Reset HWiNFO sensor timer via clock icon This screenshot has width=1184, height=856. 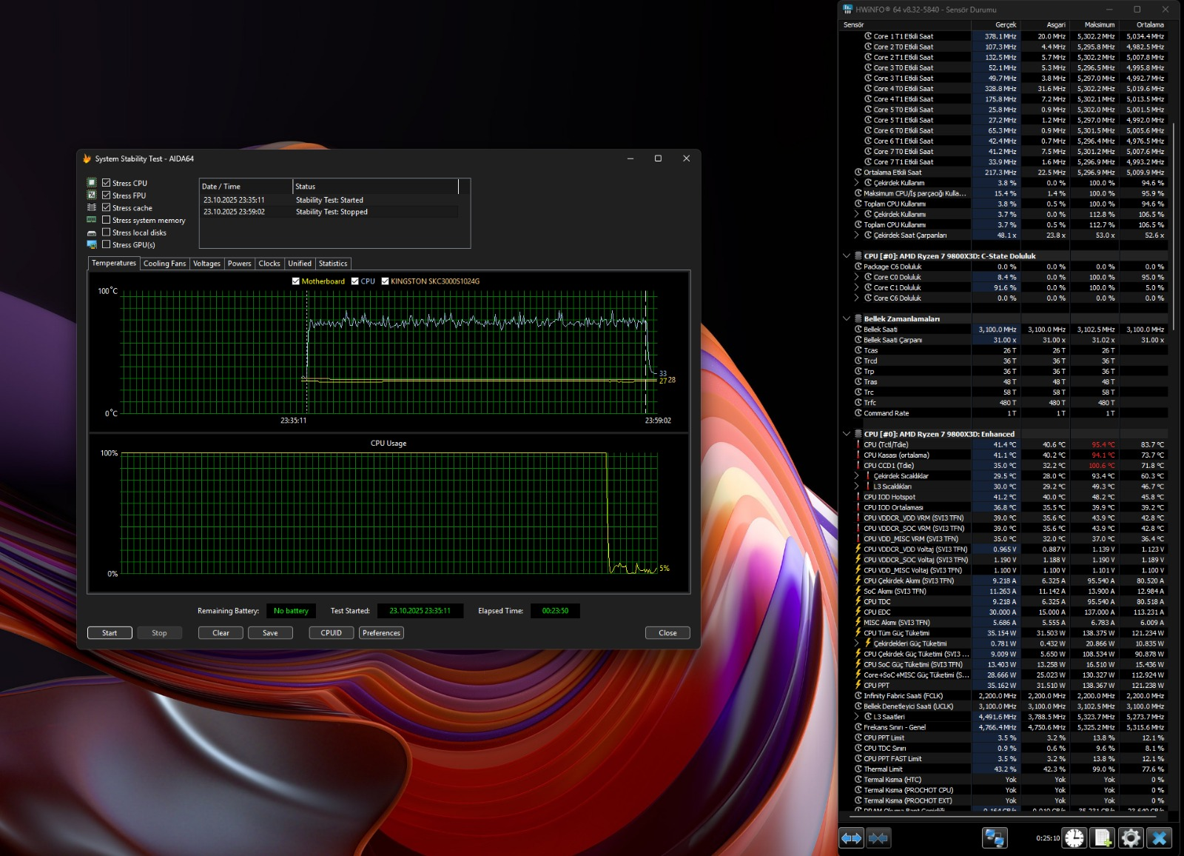pyautogui.click(x=1074, y=838)
